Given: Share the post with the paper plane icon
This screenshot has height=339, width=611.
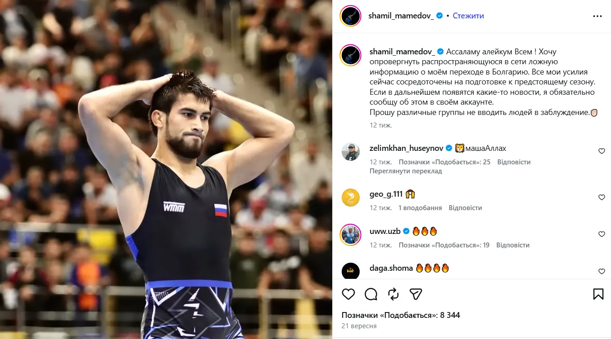Looking at the screenshot, I should [416, 294].
